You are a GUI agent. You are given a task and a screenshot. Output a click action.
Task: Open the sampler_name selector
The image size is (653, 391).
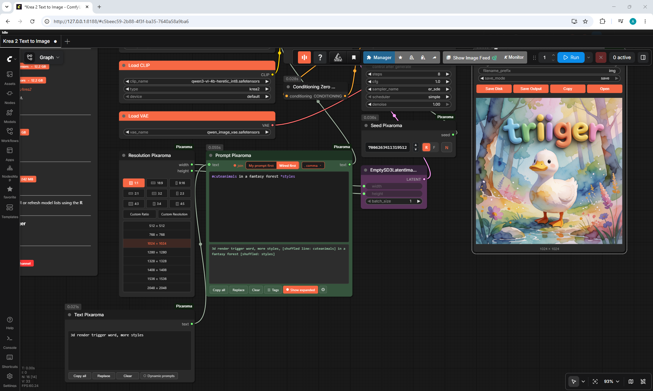pos(408,89)
